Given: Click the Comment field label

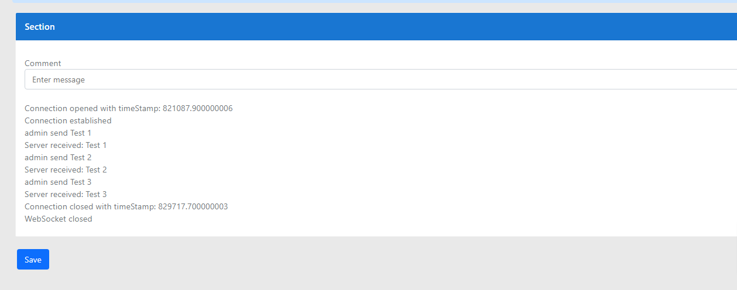Looking at the screenshot, I should (x=43, y=63).
